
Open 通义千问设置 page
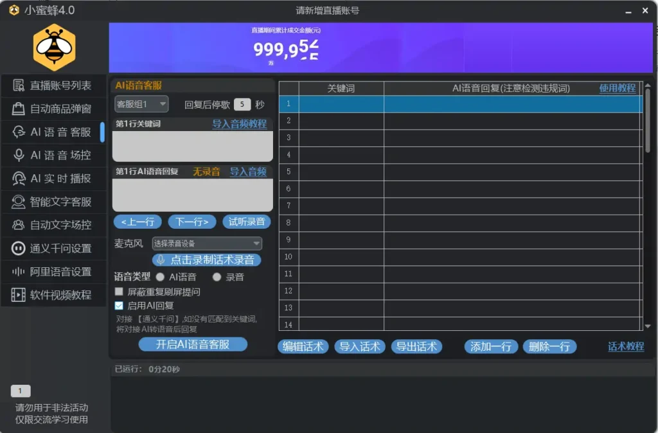click(x=53, y=249)
